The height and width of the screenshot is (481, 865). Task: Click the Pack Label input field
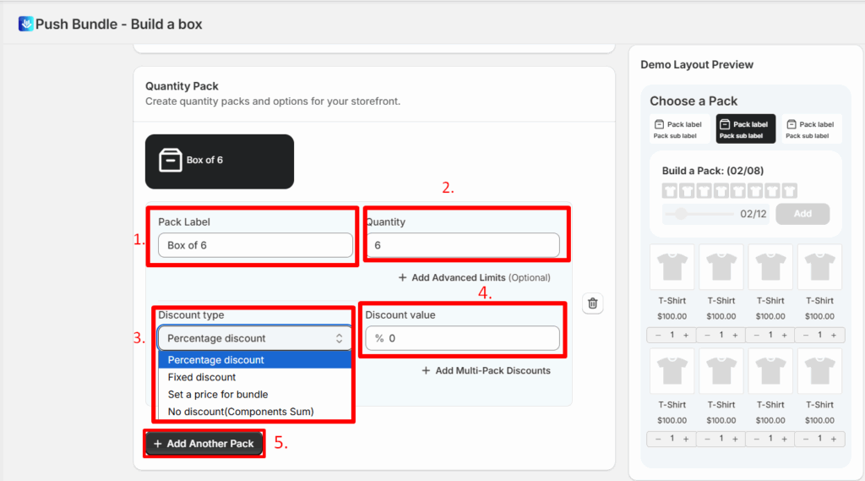[254, 245]
